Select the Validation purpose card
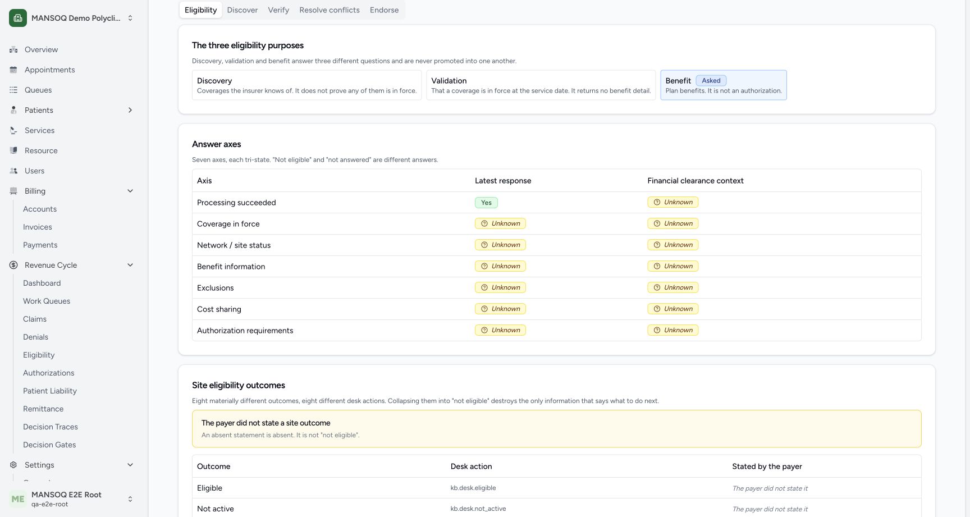Image resolution: width=970 pixels, height=517 pixels. point(541,85)
